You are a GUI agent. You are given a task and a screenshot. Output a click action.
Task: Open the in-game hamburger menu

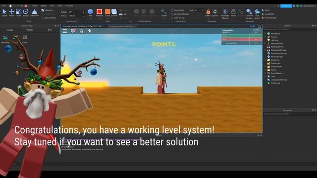(65, 31)
